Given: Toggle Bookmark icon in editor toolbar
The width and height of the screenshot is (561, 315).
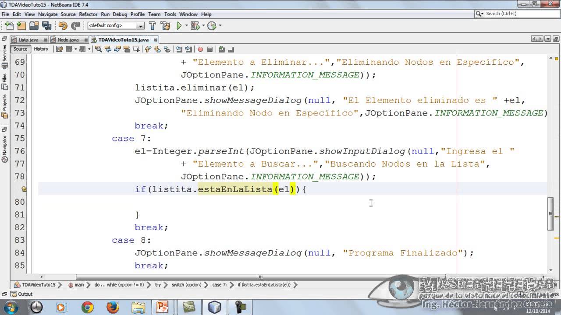Looking at the screenshot, I should click(x=167, y=49).
